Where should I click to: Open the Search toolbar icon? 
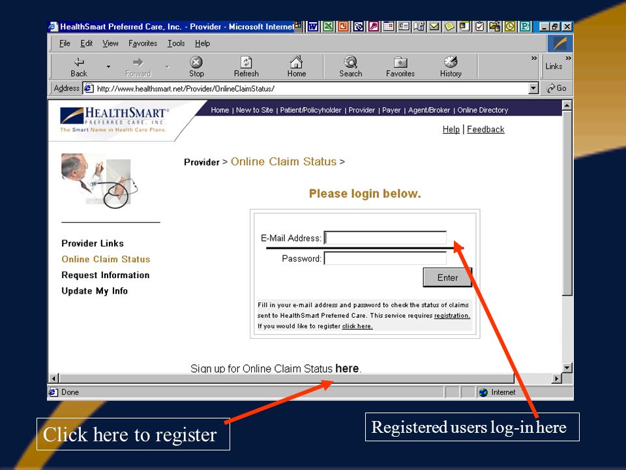point(351,62)
